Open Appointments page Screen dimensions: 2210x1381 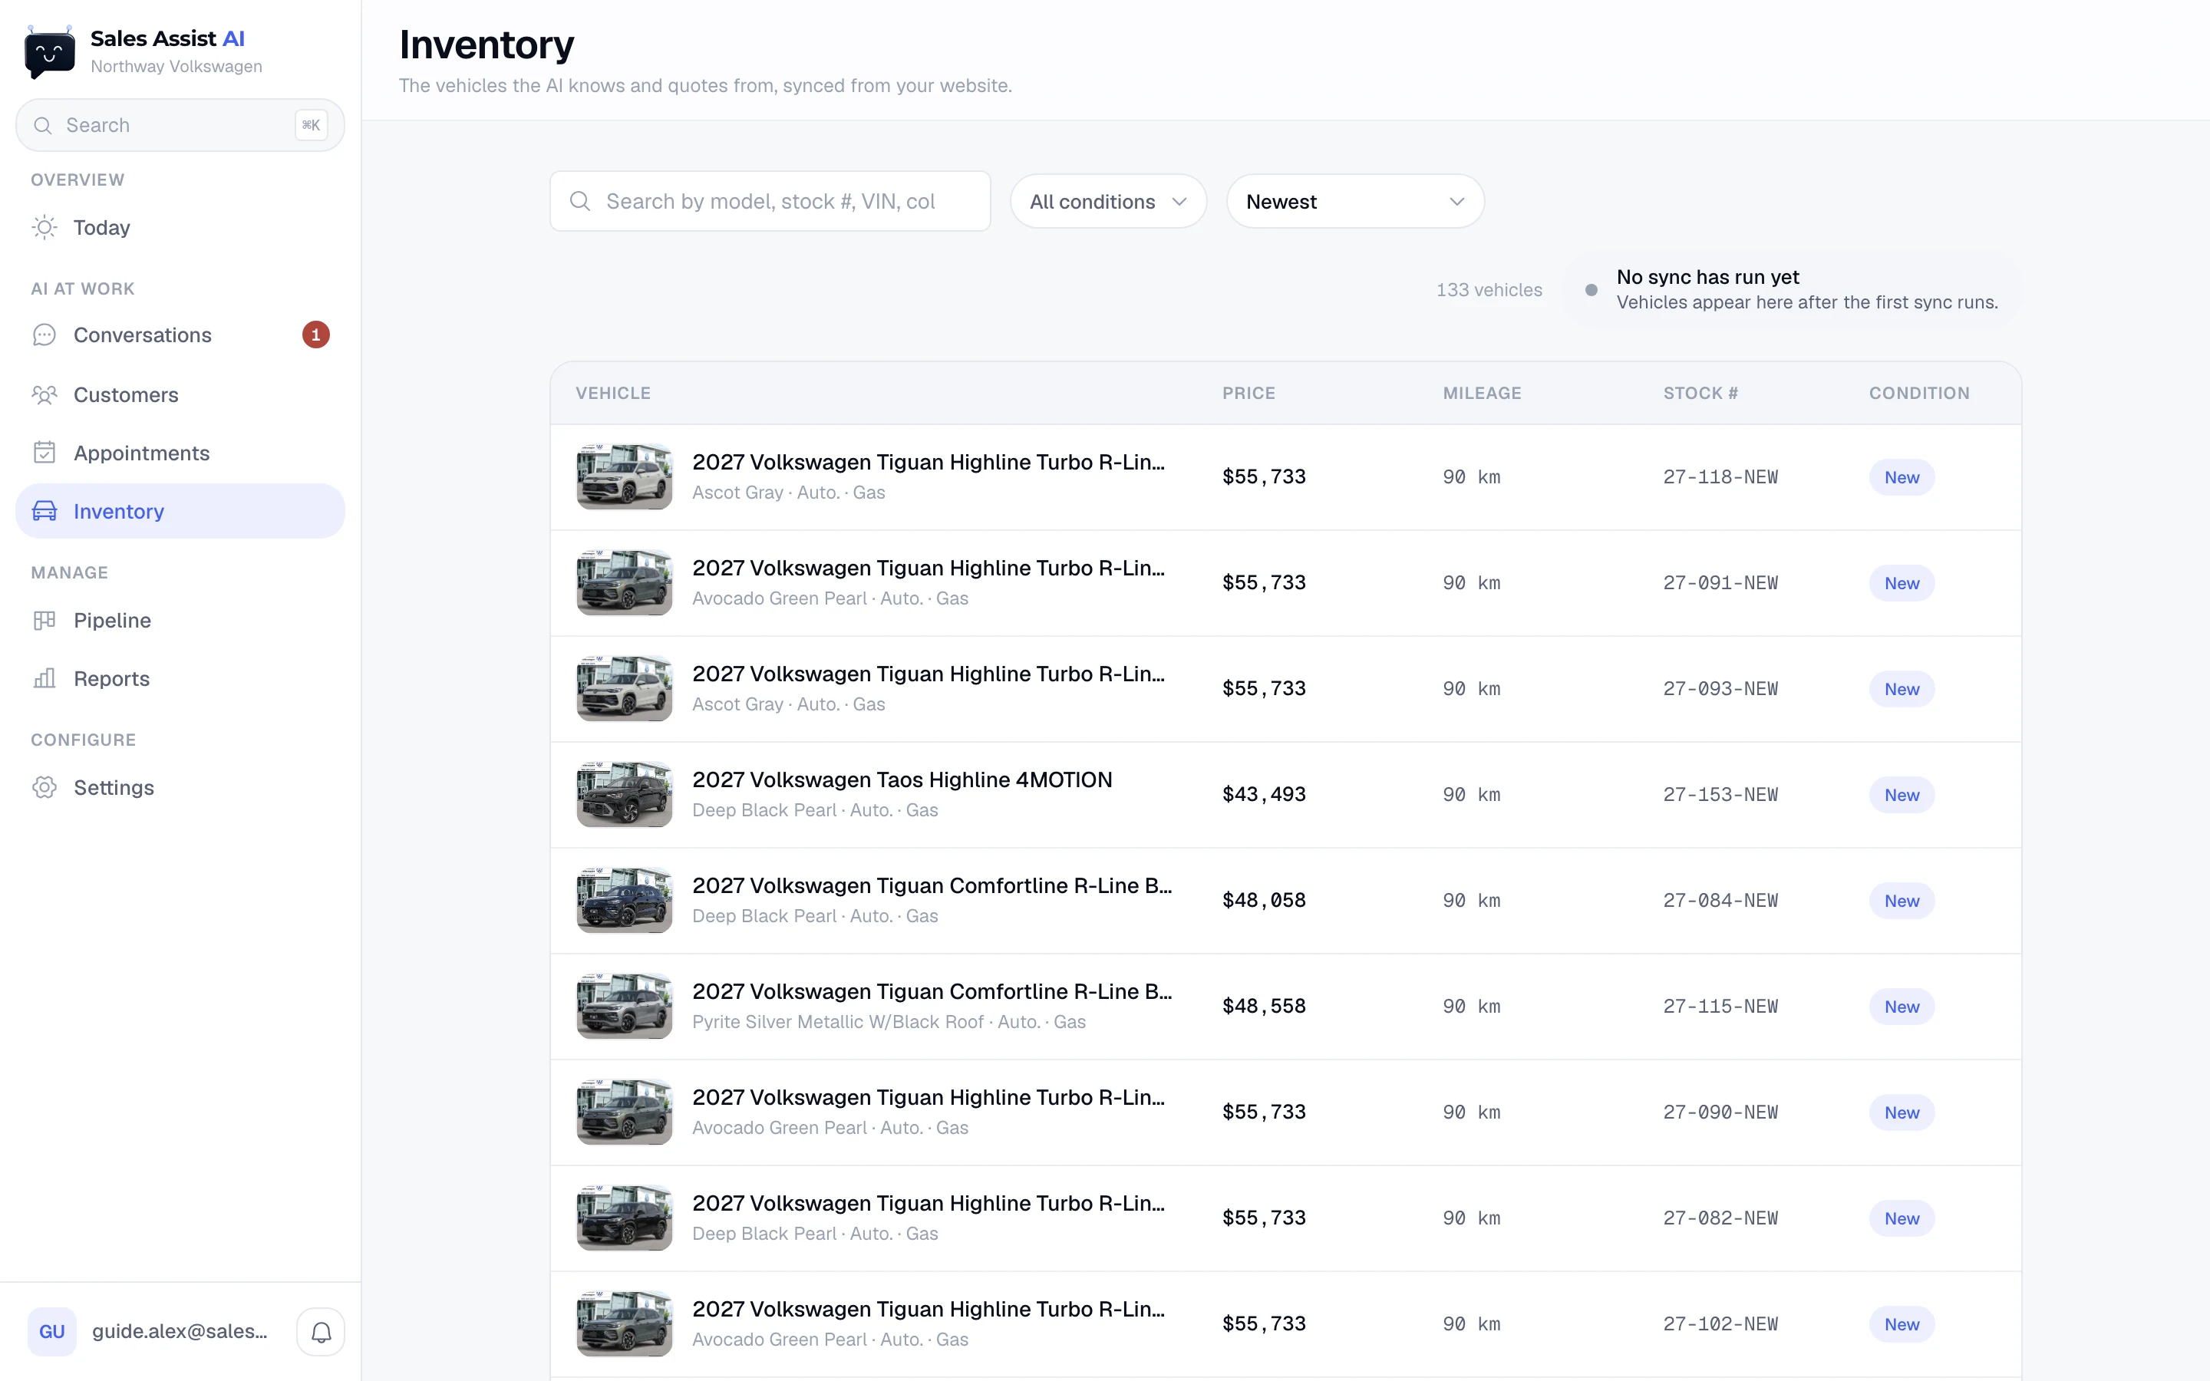[180, 453]
